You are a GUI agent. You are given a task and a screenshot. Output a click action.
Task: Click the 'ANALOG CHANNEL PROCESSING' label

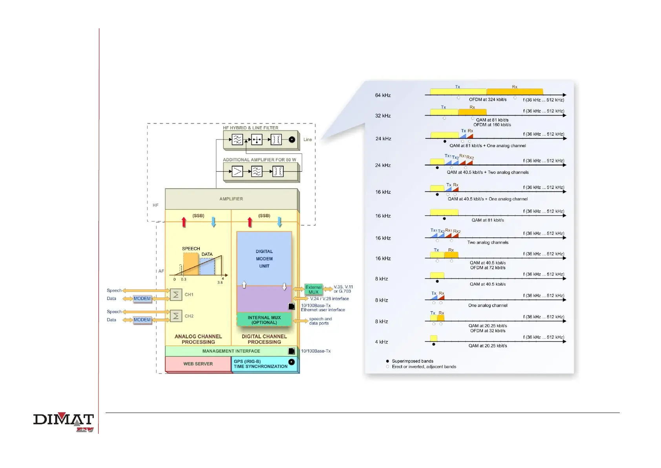(x=198, y=339)
